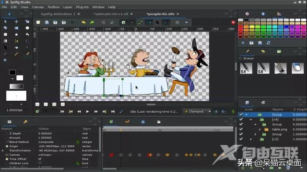Open the Plug-Ins menu
Screen dimensions: 307x172
82,7
